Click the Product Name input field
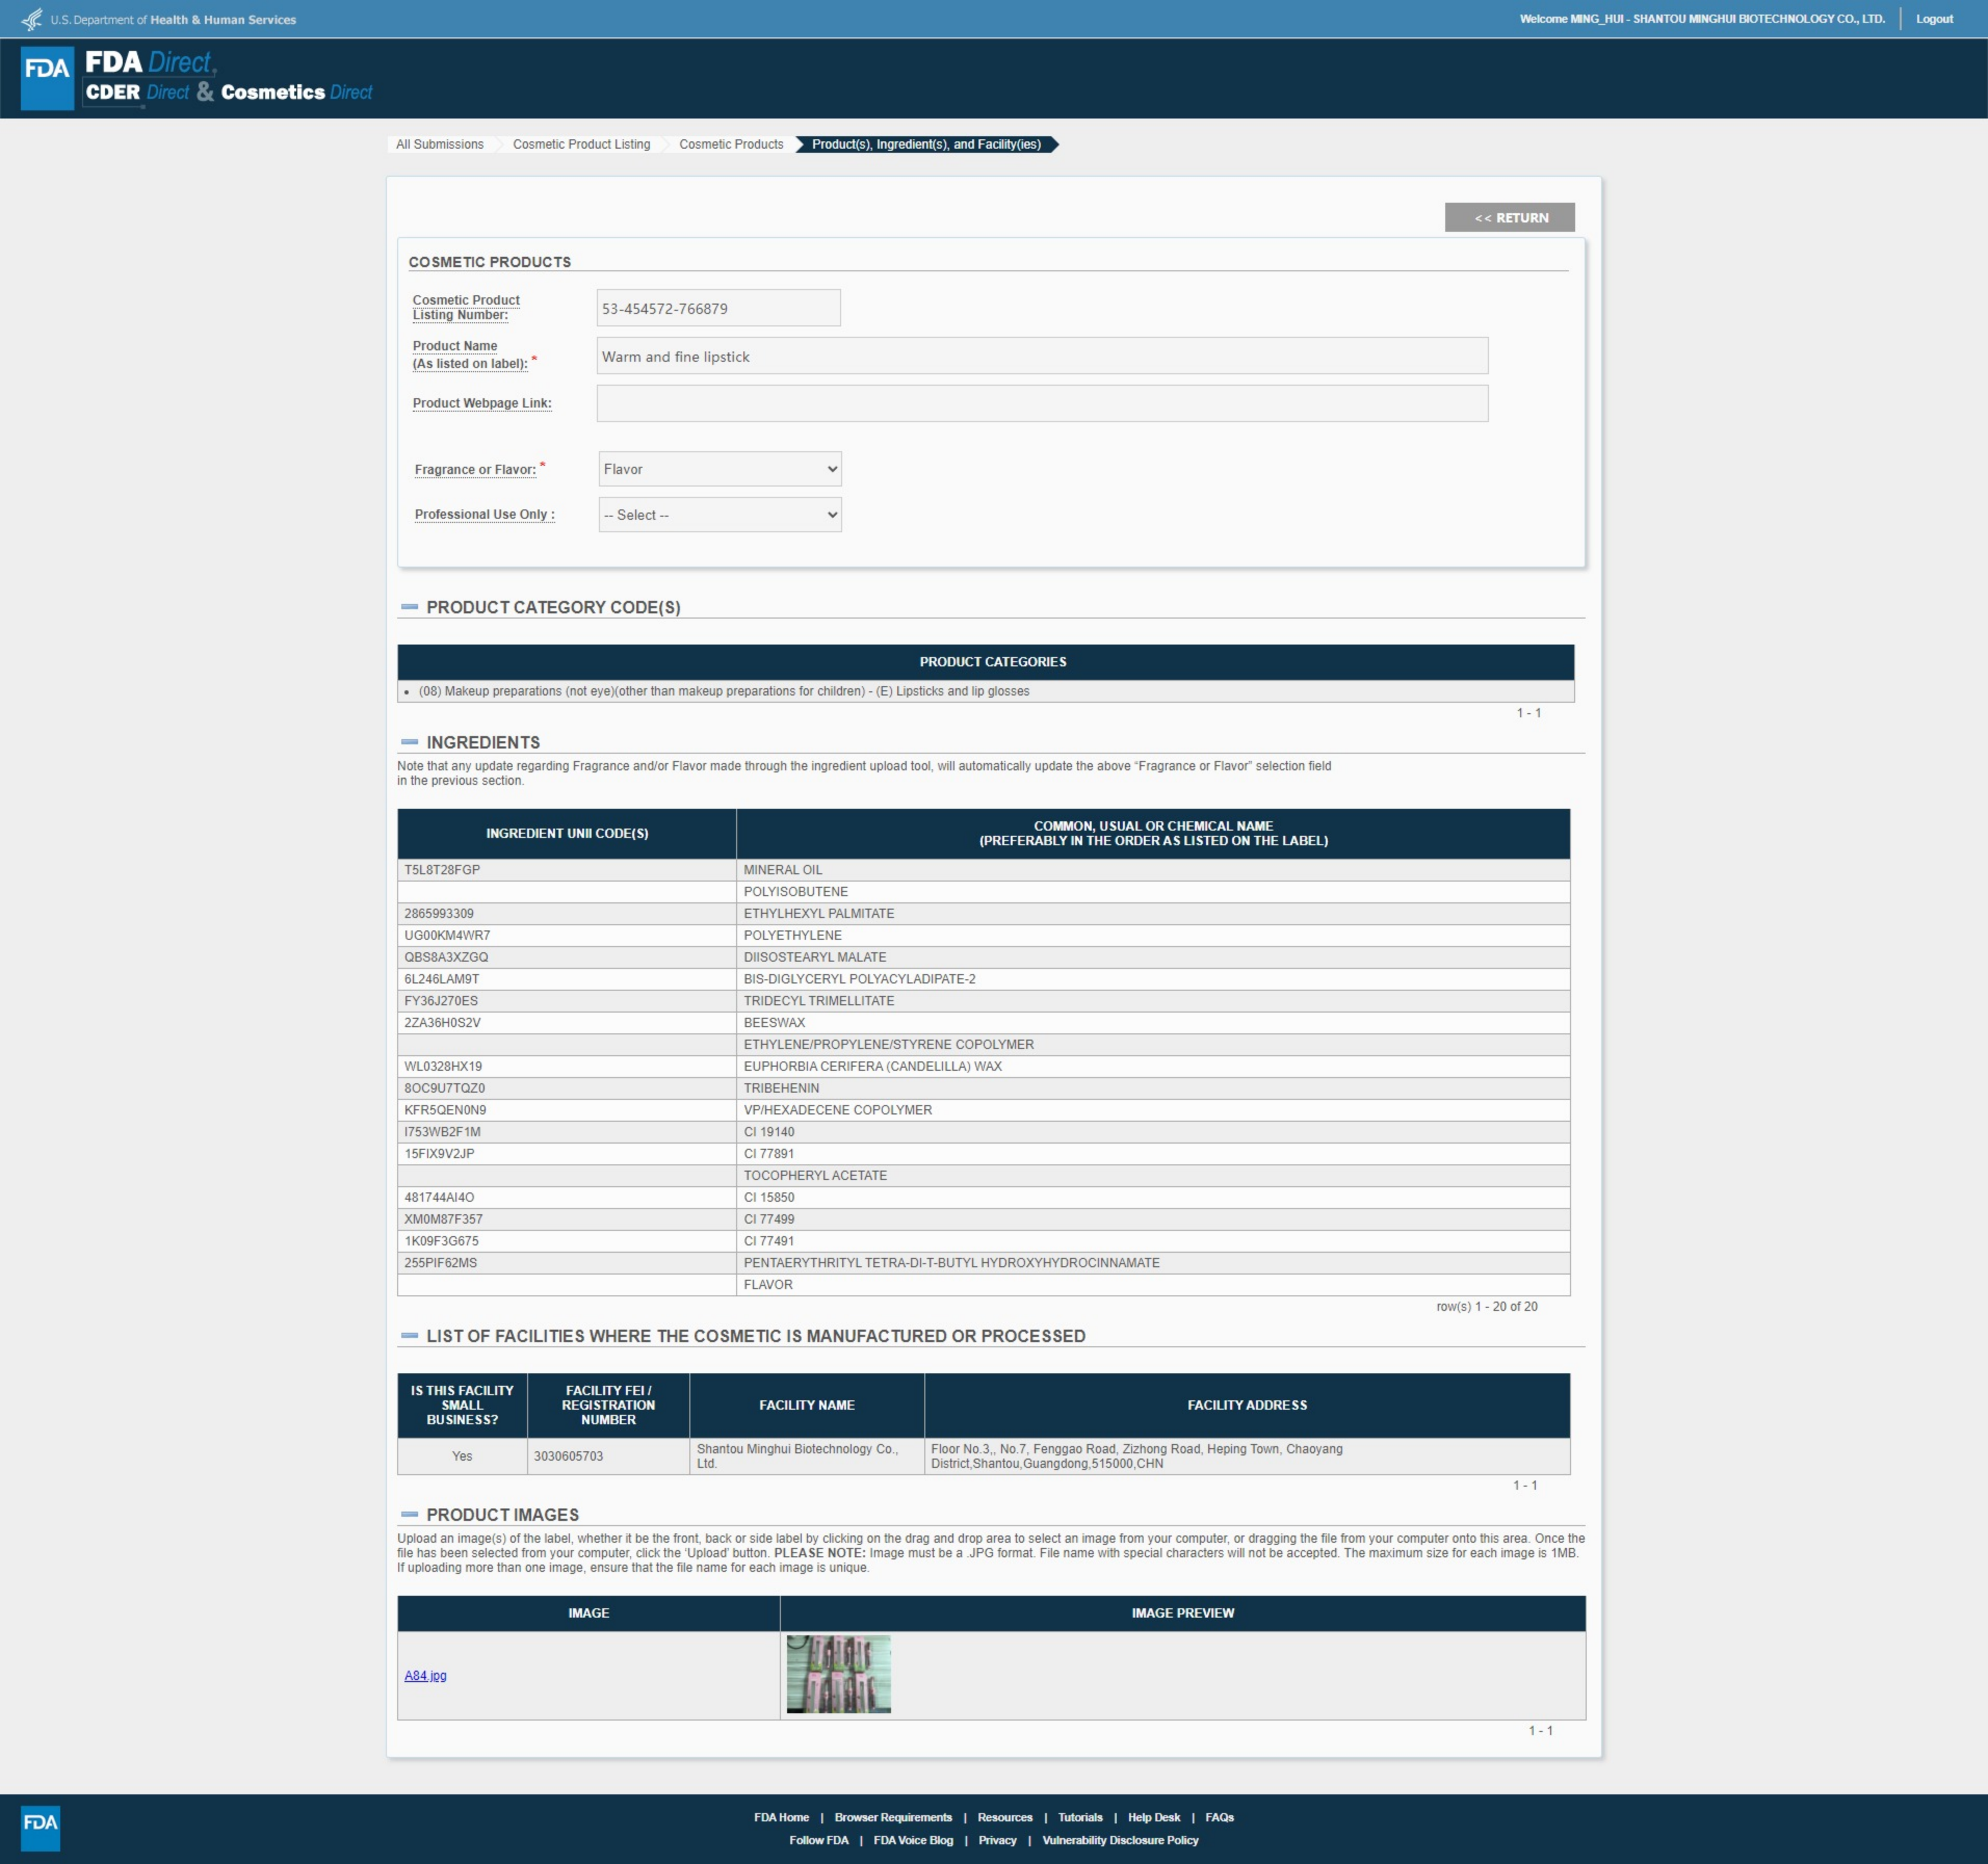Viewport: 1988px width, 1864px height. 1041,356
